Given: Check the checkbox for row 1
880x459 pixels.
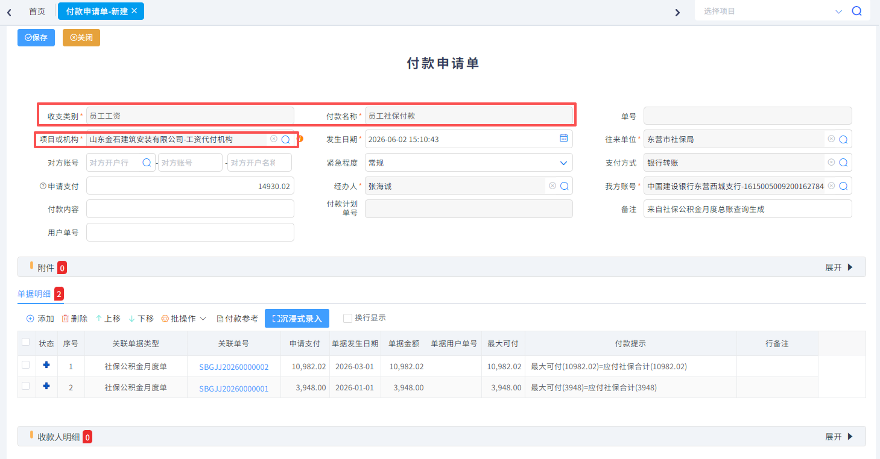Looking at the screenshot, I should click(25, 364).
